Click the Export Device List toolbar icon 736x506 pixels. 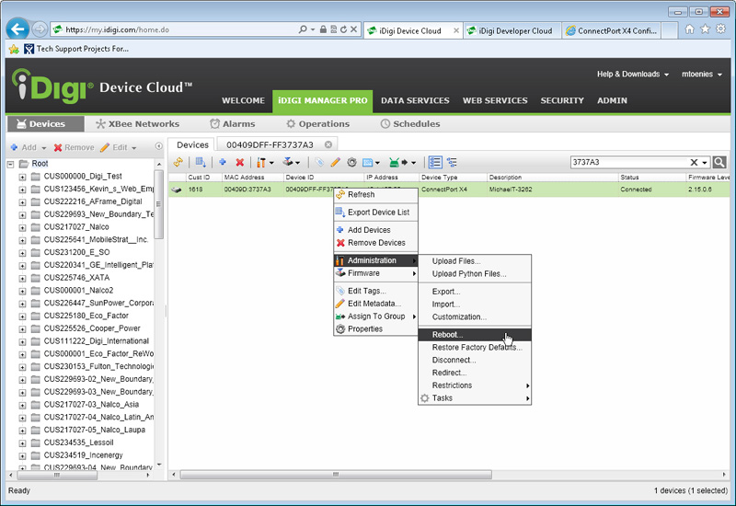[x=201, y=162]
